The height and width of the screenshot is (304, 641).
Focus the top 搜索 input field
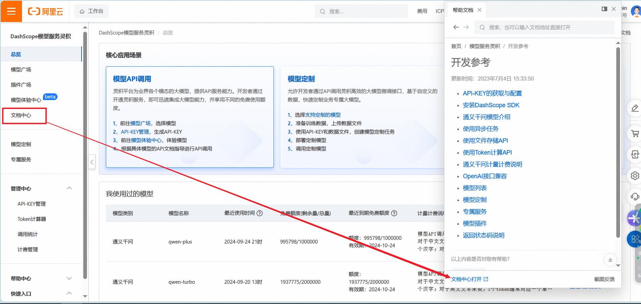[x=361, y=11]
